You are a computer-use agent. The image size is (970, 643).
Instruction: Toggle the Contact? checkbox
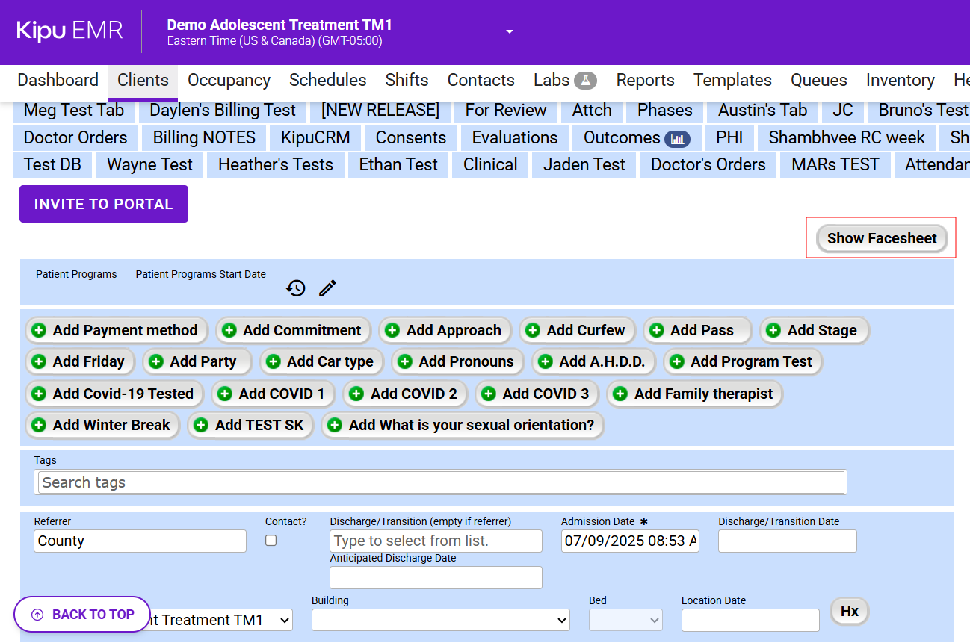(271, 541)
